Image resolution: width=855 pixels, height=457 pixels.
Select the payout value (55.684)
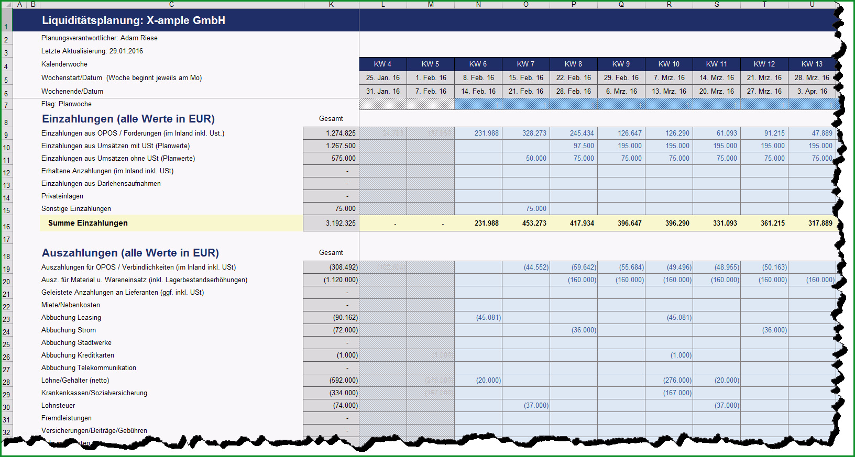(x=621, y=267)
